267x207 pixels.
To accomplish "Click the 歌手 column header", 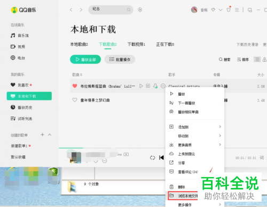I will [x=172, y=74].
